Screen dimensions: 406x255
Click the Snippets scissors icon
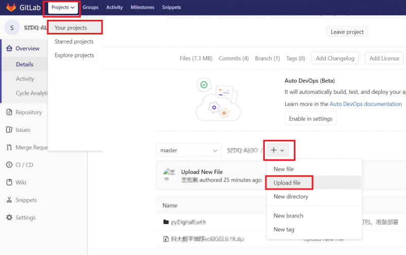(9, 200)
